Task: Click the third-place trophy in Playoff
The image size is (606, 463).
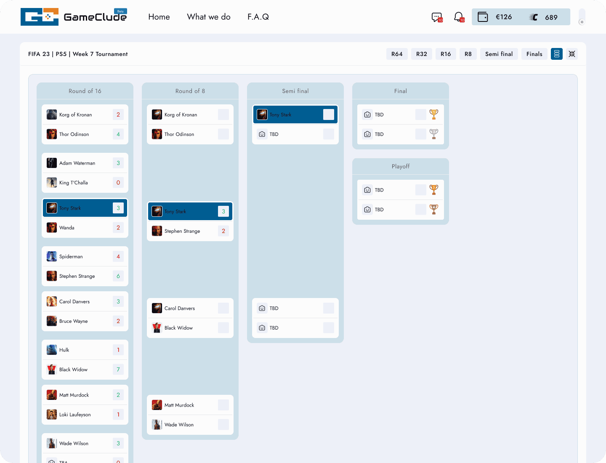Action: pos(434,190)
